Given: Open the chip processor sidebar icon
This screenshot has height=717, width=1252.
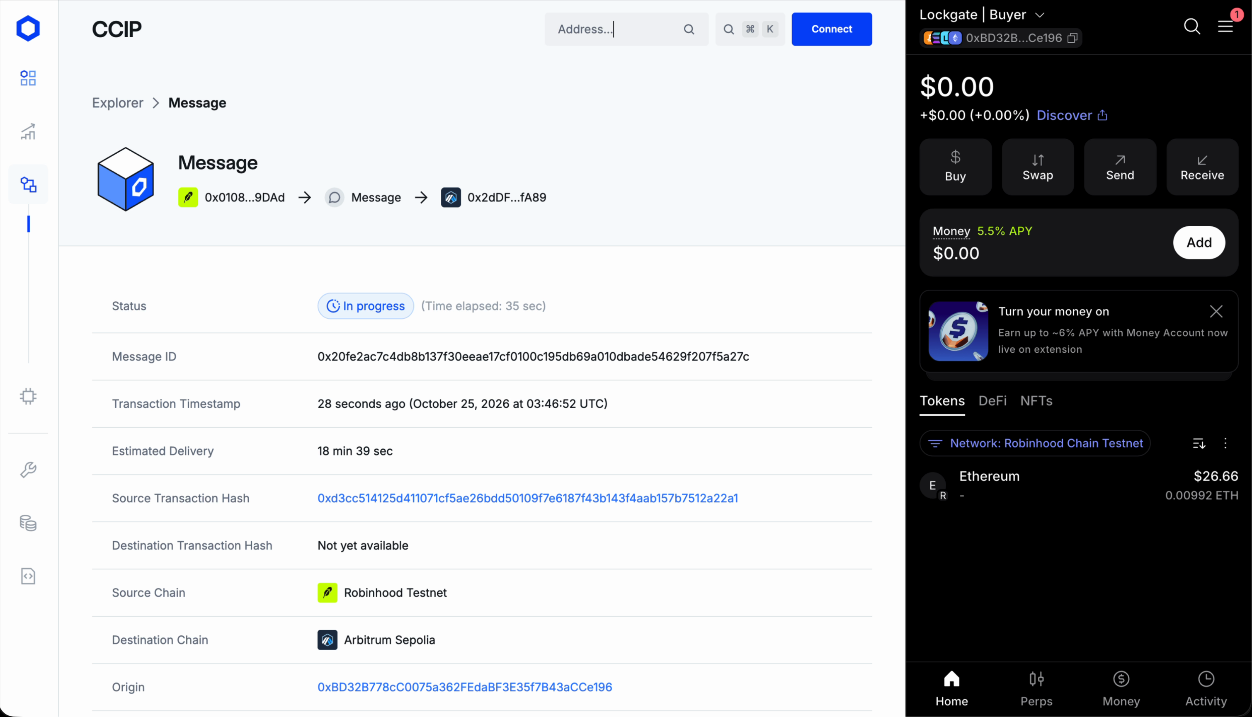Looking at the screenshot, I should tap(28, 396).
